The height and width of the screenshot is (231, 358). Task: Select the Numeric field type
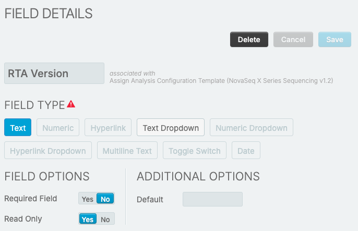click(58, 128)
